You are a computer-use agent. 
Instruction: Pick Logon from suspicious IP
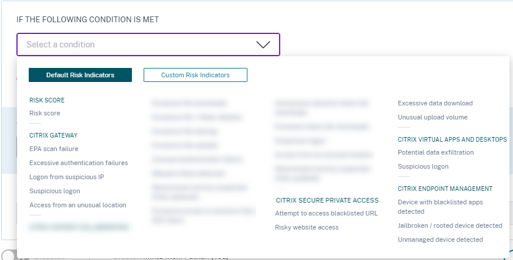67,177
